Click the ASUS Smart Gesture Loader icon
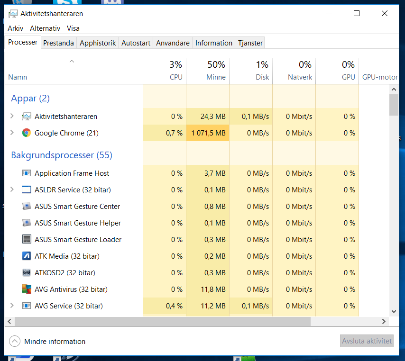405x361 pixels. coord(27,239)
